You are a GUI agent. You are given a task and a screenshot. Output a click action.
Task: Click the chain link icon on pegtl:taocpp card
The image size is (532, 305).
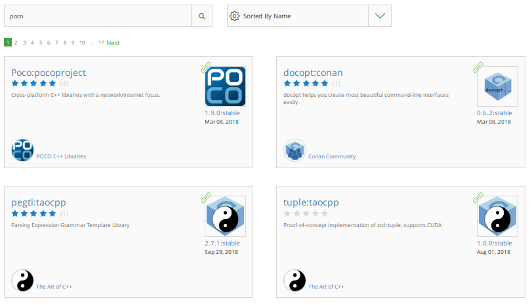coord(206,198)
